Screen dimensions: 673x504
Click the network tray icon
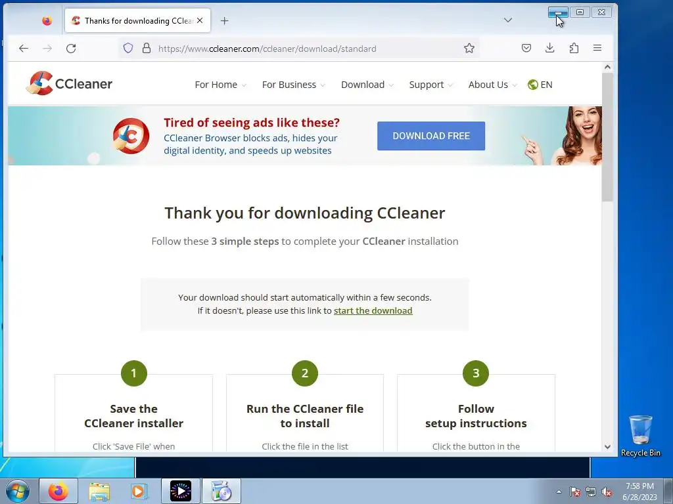point(591,492)
